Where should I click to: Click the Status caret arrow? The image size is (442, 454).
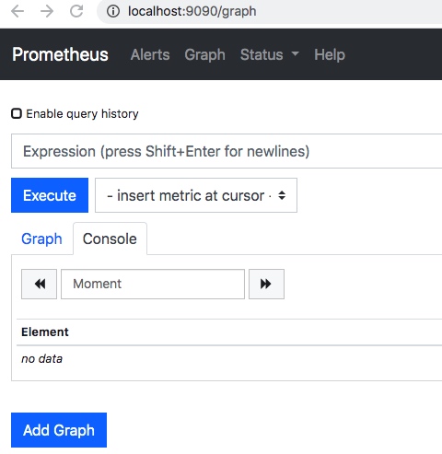(295, 53)
